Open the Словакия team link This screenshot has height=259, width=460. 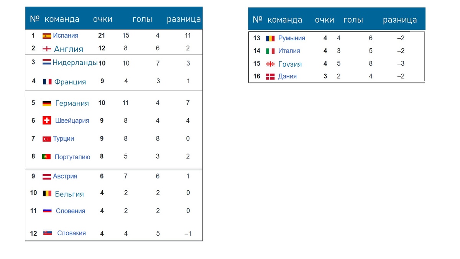(71, 233)
